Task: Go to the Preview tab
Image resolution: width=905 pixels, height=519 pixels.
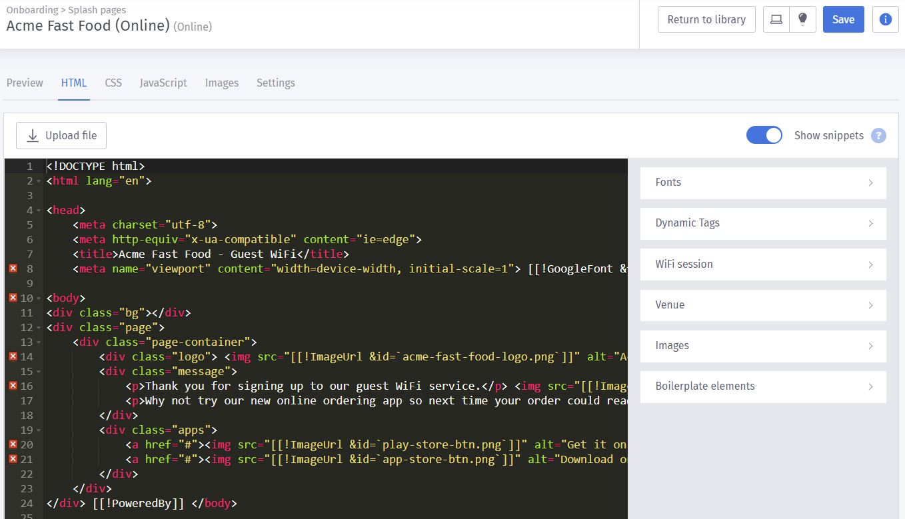Action: (x=25, y=83)
